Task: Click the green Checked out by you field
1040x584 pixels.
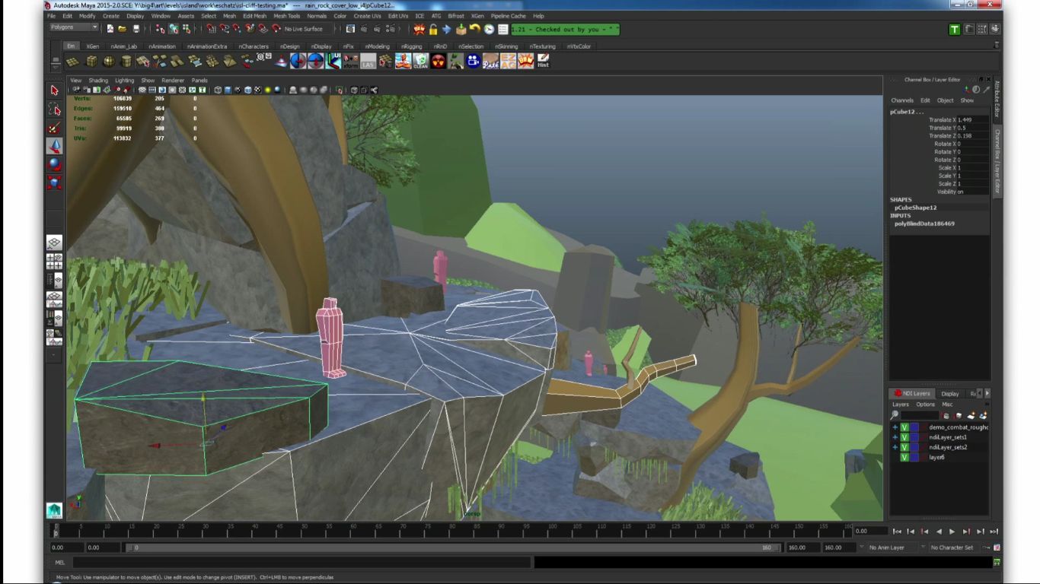Action: pyautogui.click(x=567, y=29)
